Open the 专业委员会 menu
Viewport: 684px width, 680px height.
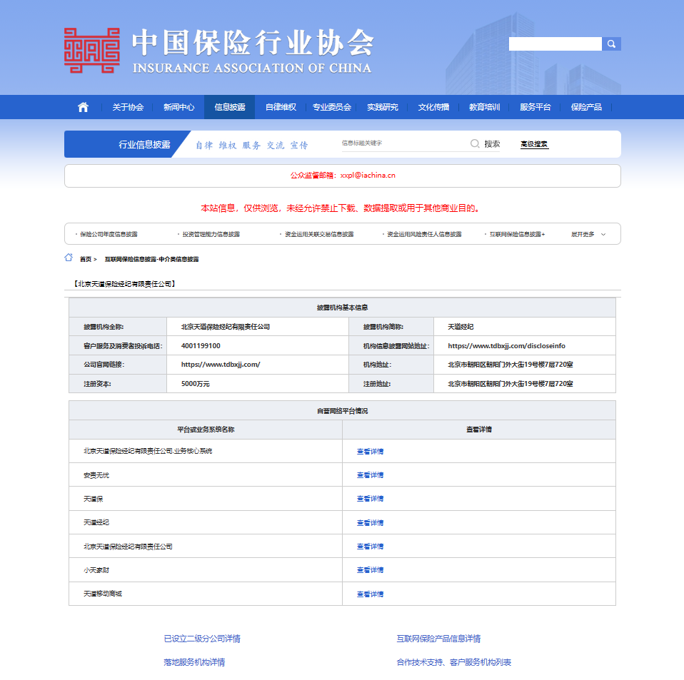[x=331, y=107]
